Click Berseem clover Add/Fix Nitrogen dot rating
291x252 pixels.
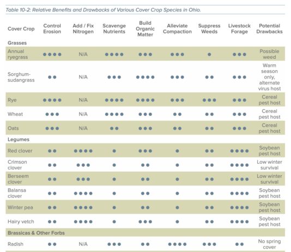(83, 179)
